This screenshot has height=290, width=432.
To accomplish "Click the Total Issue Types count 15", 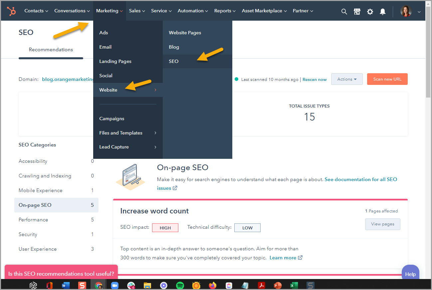I will coord(309,117).
